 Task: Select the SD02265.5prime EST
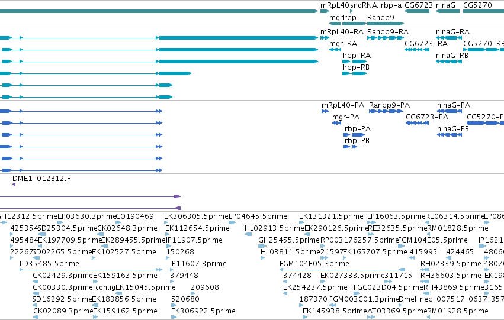click(36, 258)
